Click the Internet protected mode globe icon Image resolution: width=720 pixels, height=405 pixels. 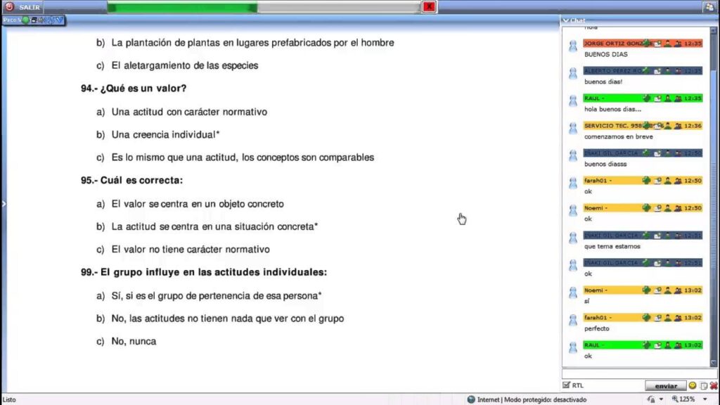pyautogui.click(x=471, y=399)
